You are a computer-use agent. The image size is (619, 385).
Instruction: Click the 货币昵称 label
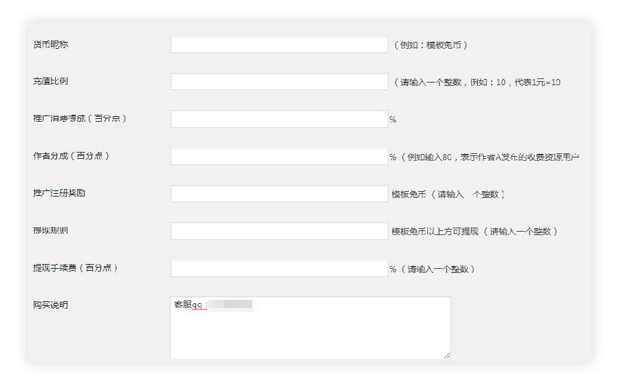(x=50, y=45)
